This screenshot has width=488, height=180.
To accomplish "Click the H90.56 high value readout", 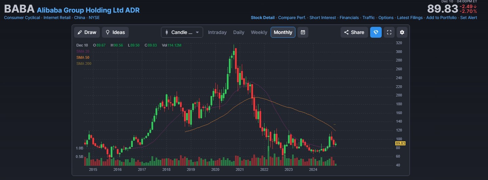I will pos(117,45).
